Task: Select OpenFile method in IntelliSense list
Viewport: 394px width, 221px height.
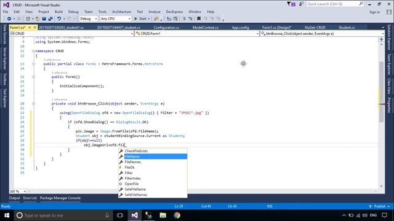Action: tap(153, 184)
